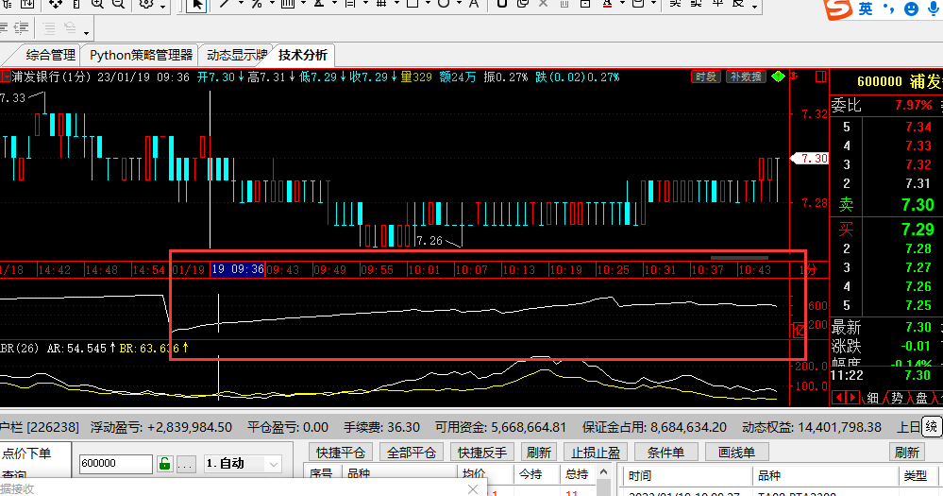943x496 pixels.
Task: Click the 全部平仓 button
Action: [x=412, y=452]
